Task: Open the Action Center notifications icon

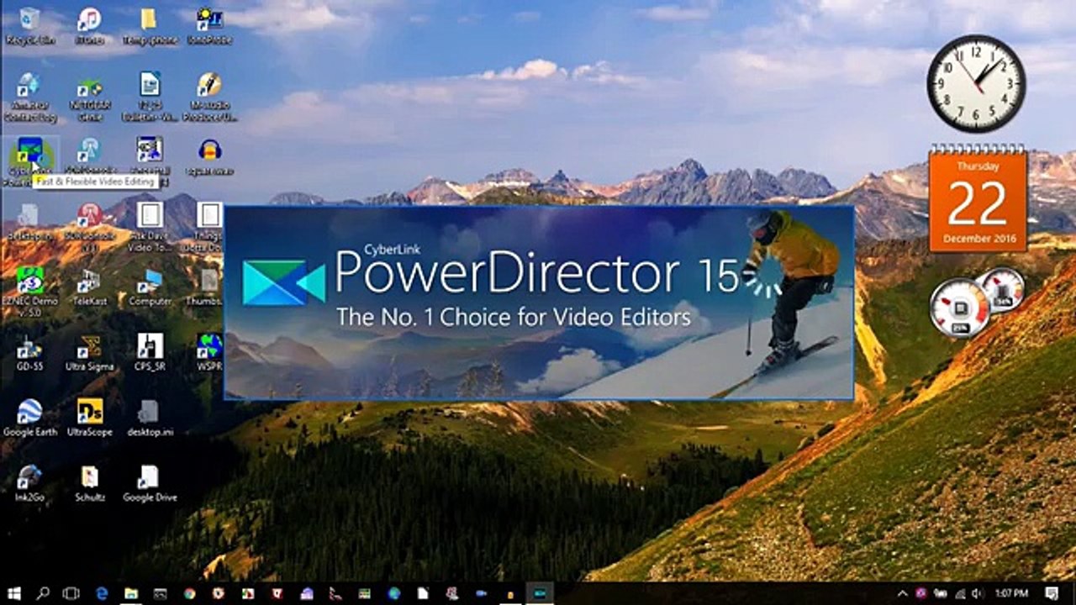Action: click(x=1052, y=593)
